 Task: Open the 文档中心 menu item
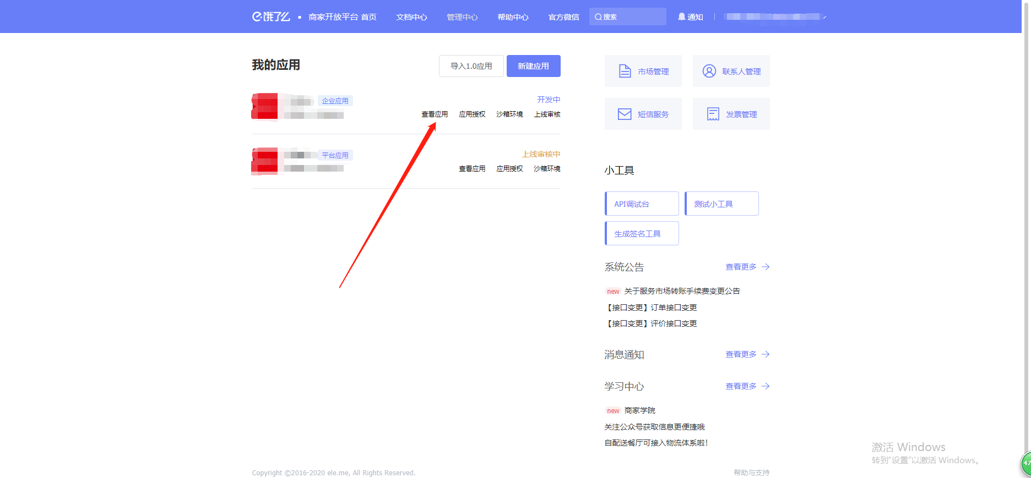(411, 17)
